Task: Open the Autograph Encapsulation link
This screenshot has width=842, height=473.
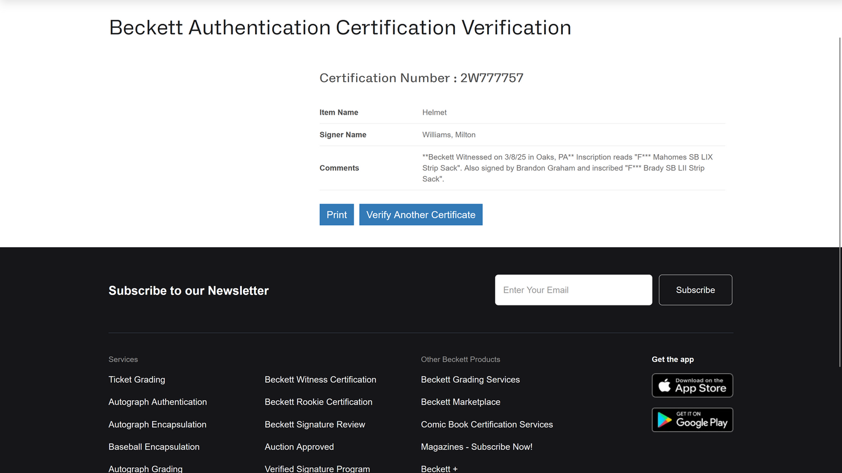Action: [x=157, y=425]
